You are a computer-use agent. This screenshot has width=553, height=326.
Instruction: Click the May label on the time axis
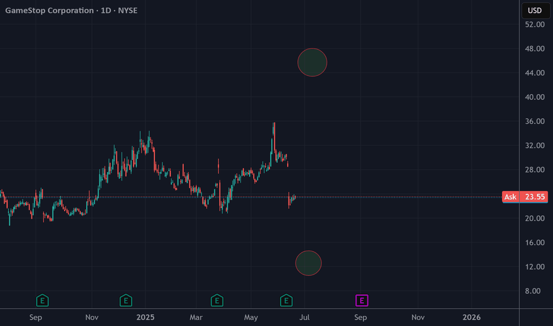(251, 317)
